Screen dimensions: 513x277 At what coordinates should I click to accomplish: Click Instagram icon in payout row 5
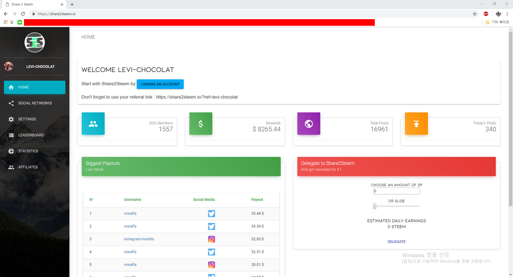[x=212, y=265]
